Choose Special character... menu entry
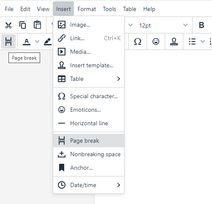 point(89,96)
